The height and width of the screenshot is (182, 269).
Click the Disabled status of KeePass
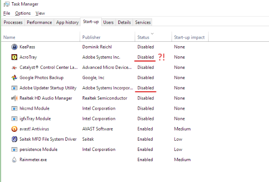pos(145,47)
